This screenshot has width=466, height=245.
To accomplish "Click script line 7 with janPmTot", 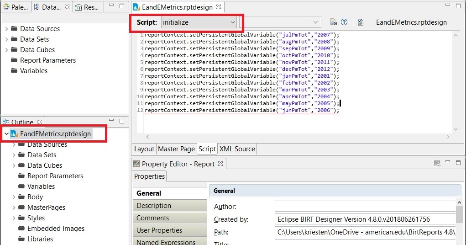I will pos(241,76).
